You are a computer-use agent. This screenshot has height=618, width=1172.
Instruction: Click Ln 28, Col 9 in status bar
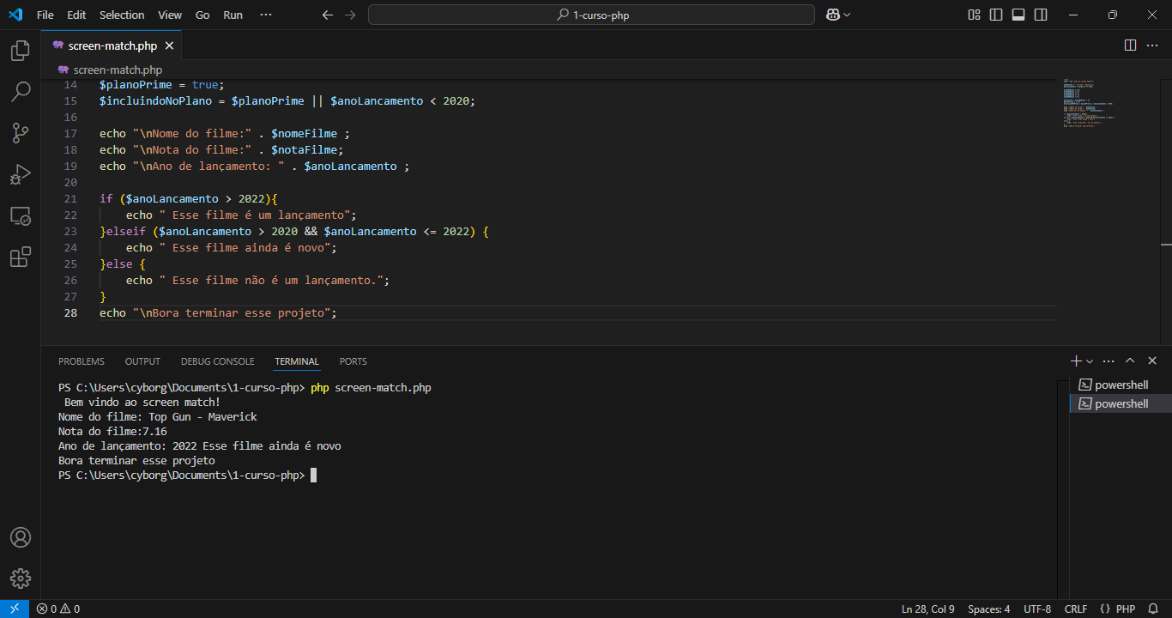927,609
